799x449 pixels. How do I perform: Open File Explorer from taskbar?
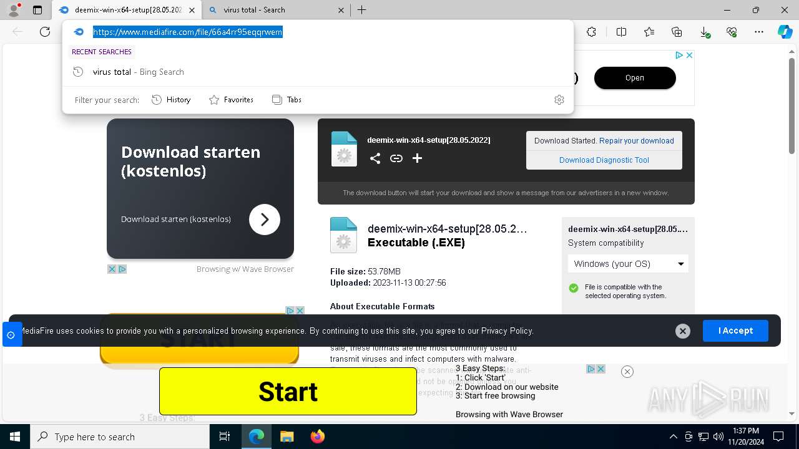tap(287, 437)
